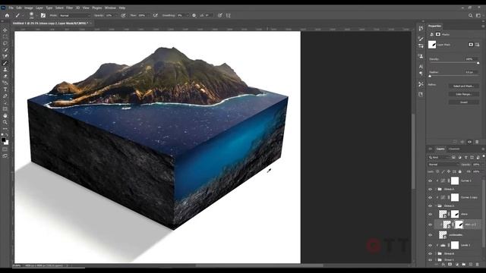
Task: Select the Zoom tool
Action: point(5,122)
